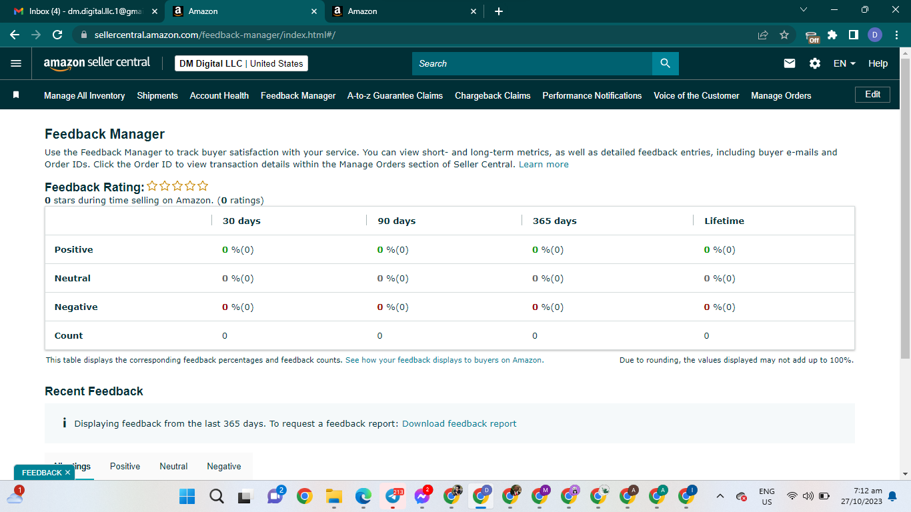Click the info icon in Recent Feedback banner

click(x=64, y=423)
